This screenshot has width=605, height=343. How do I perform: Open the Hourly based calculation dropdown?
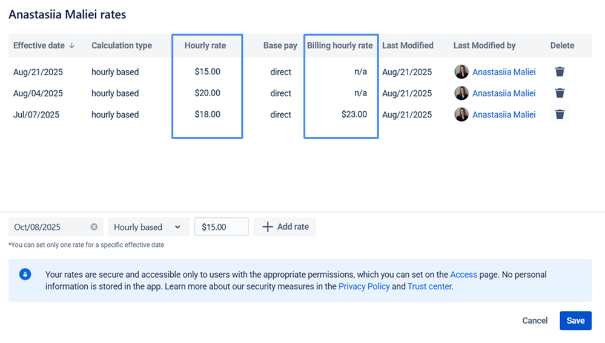[148, 227]
